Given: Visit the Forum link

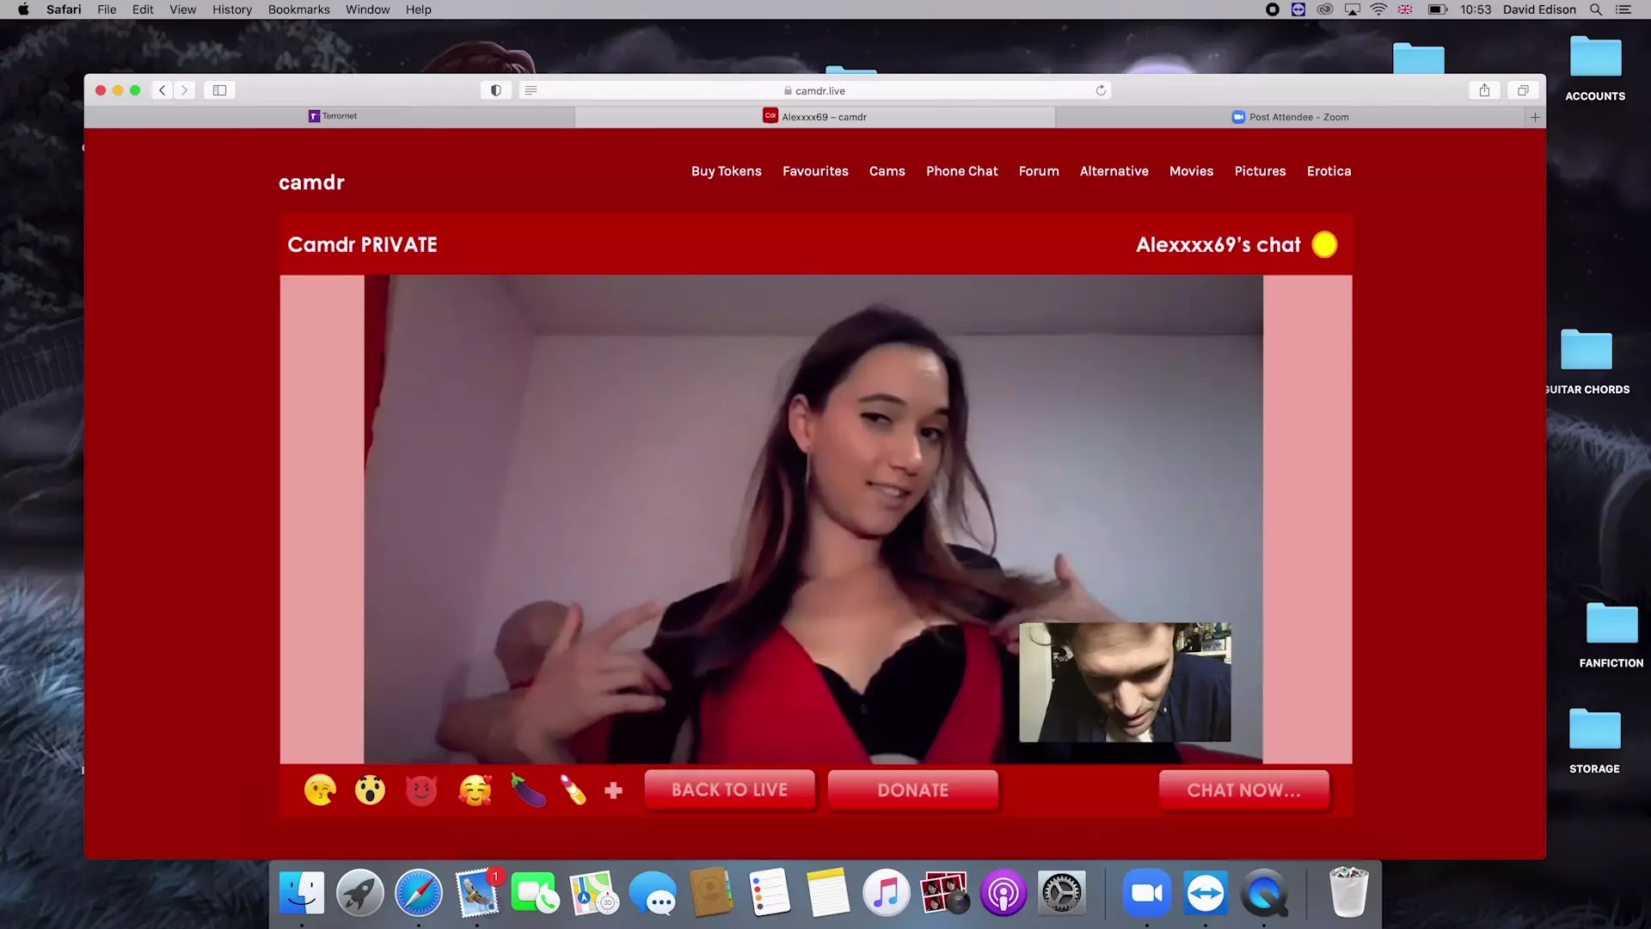Looking at the screenshot, I should pos(1039,171).
